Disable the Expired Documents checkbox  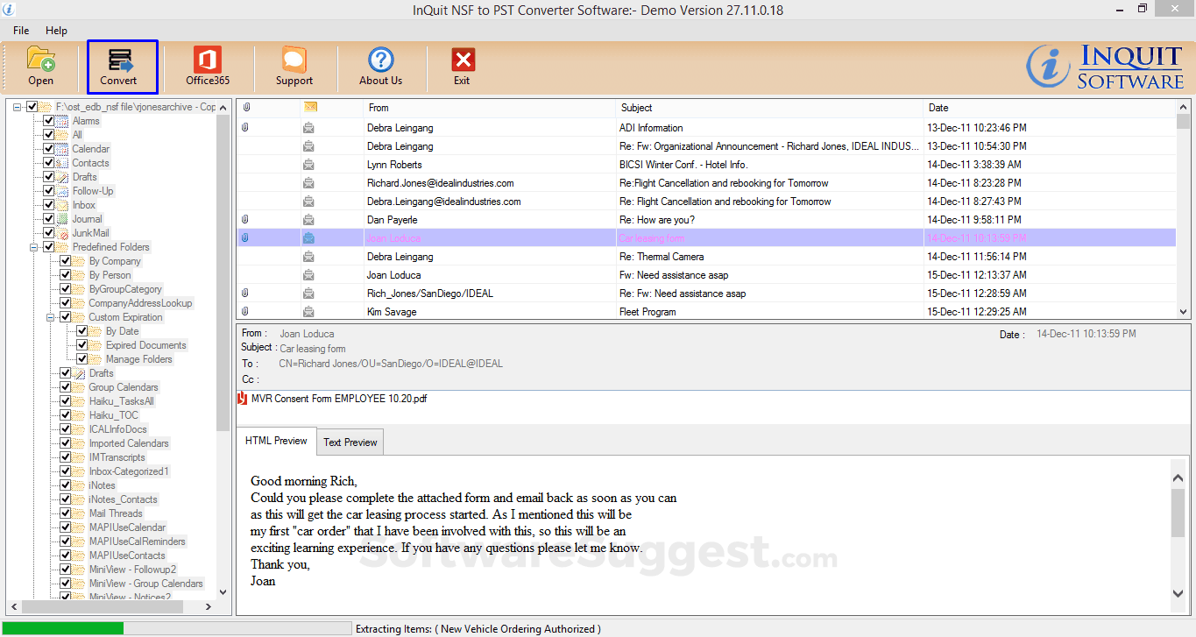(x=81, y=344)
